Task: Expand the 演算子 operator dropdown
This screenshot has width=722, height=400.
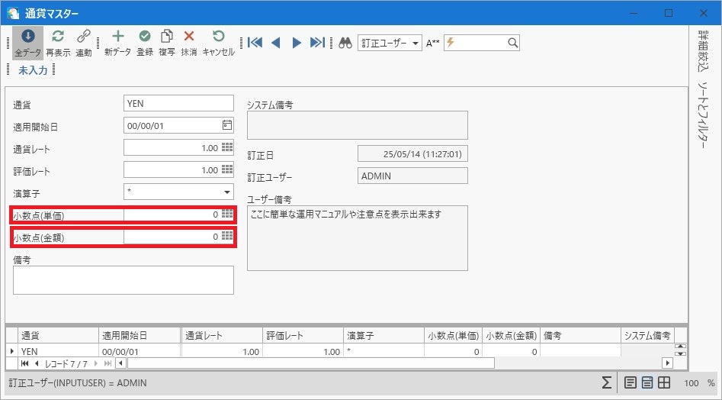Action: tap(227, 192)
